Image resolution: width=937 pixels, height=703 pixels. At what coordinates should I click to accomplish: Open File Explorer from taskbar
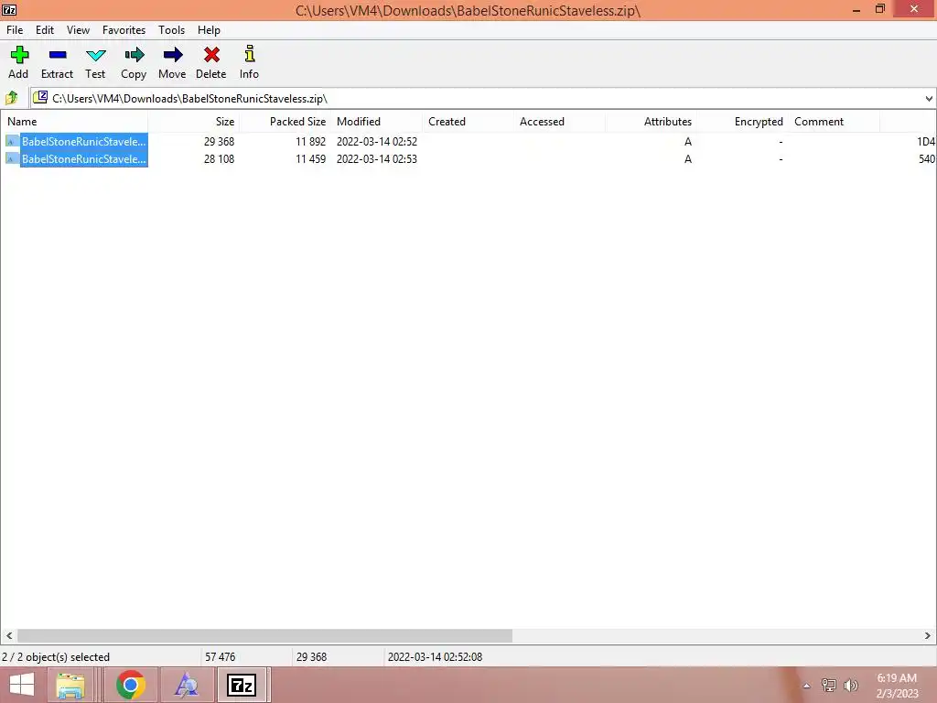[70, 685]
